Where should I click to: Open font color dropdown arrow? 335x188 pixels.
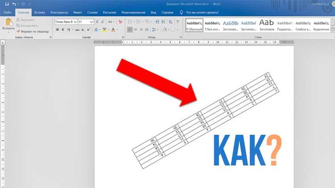tap(117, 29)
